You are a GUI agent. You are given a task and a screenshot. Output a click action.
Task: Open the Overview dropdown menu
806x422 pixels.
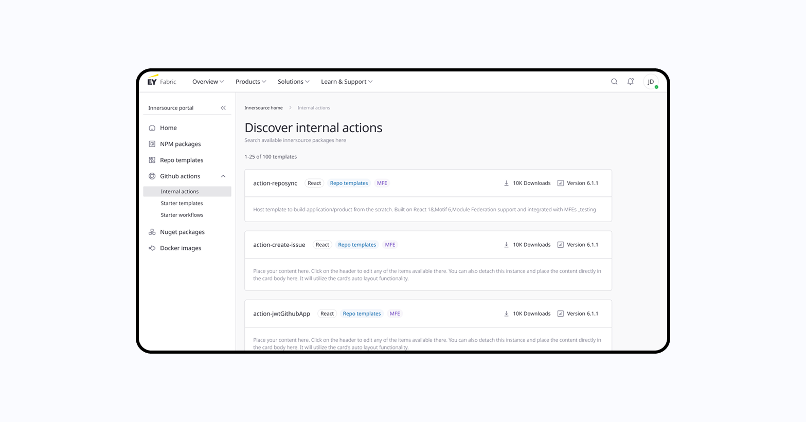tap(208, 82)
